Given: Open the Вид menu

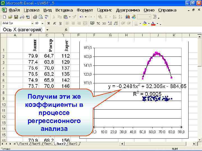Looking at the screenshot, I should pos(47,10).
